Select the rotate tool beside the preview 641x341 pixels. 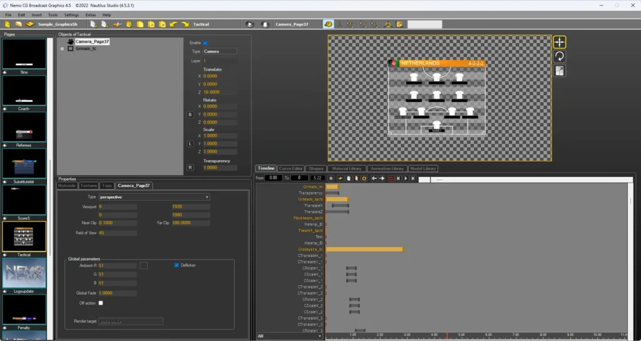pos(559,56)
